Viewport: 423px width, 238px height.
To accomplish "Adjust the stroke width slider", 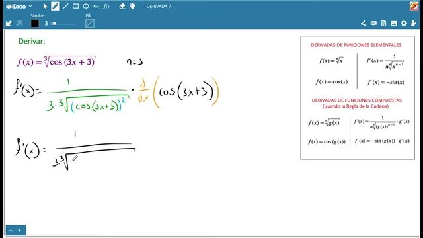I will coord(64,24).
